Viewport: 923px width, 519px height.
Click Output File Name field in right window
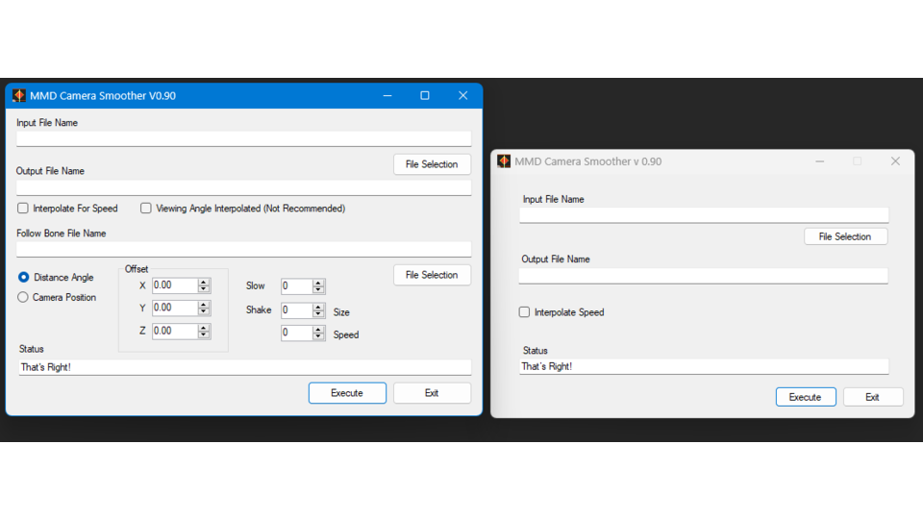coord(704,276)
